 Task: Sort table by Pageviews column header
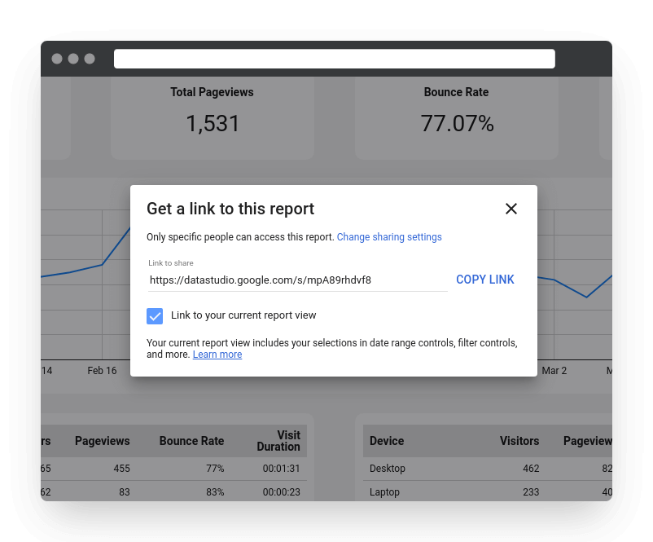[102, 441]
